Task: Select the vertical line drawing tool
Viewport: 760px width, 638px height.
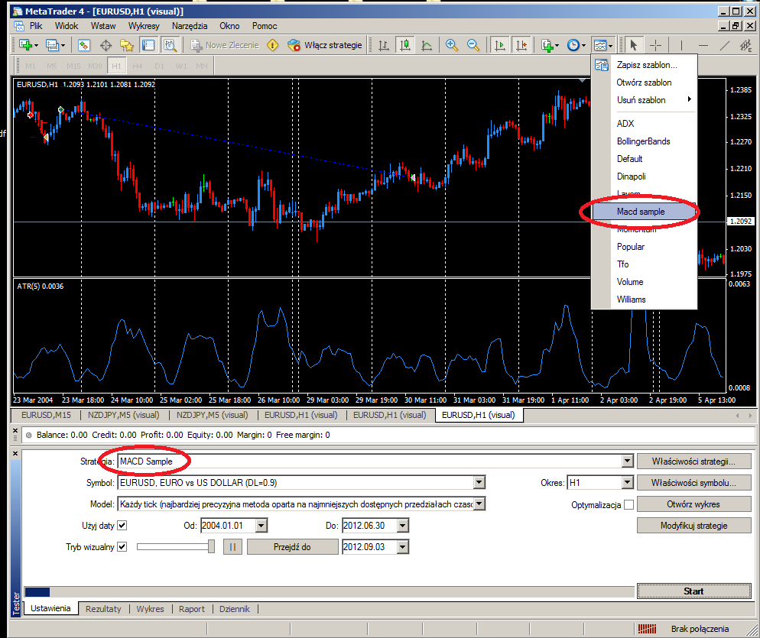Action: (681, 46)
